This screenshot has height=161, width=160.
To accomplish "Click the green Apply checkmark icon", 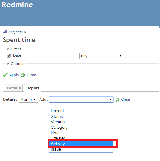I will [x=5, y=75].
